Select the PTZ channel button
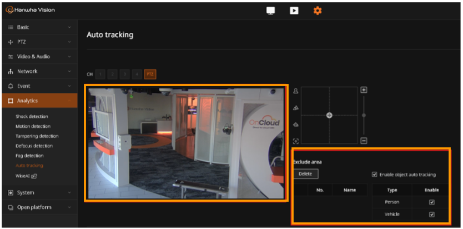The height and width of the screenshot is (229, 463). click(150, 74)
